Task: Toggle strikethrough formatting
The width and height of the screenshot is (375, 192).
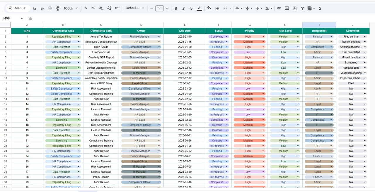Action: [192, 8]
